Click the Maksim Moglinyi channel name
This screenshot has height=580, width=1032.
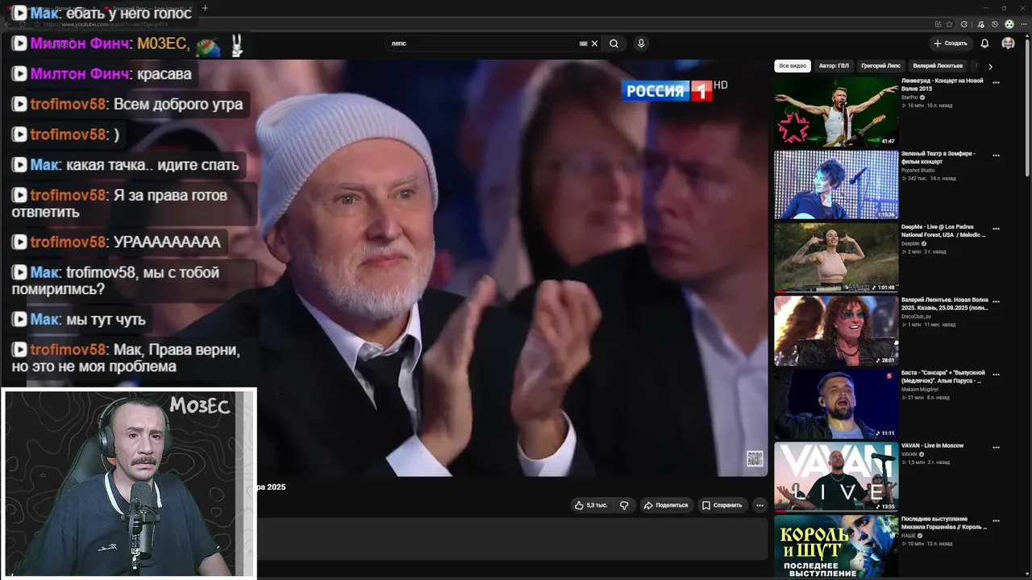[919, 389]
